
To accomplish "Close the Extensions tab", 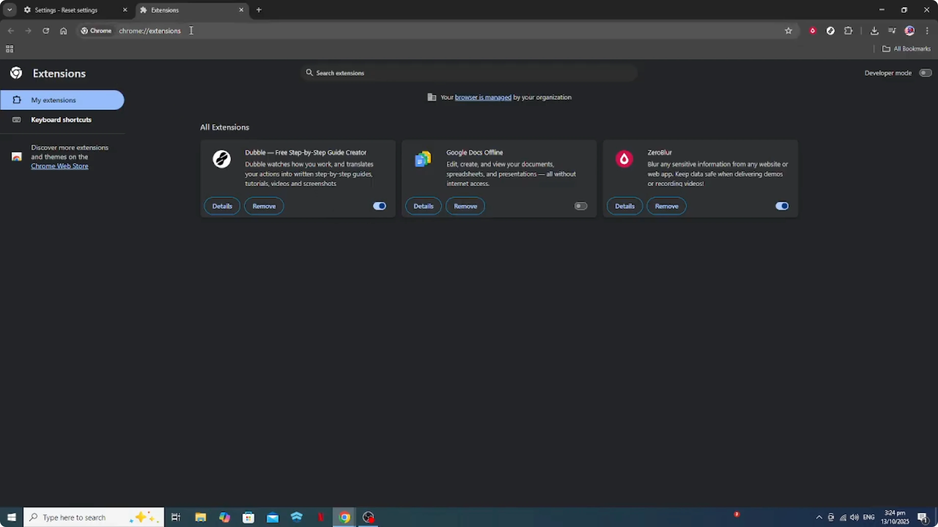I will (x=241, y=10).
